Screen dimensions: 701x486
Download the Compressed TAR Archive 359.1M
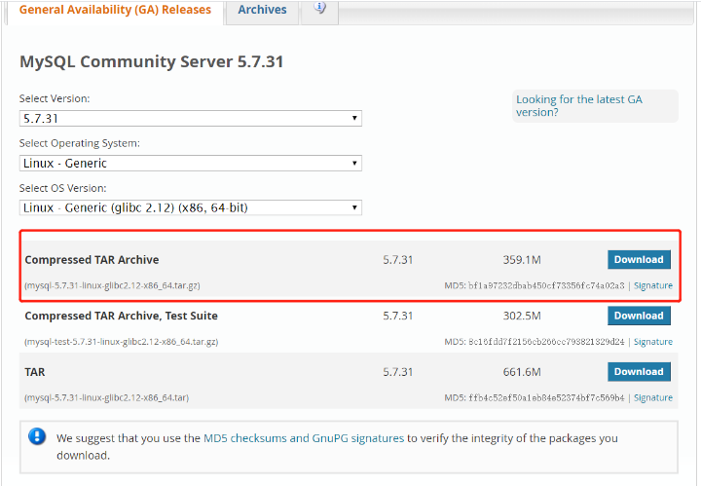coord(639,260)
